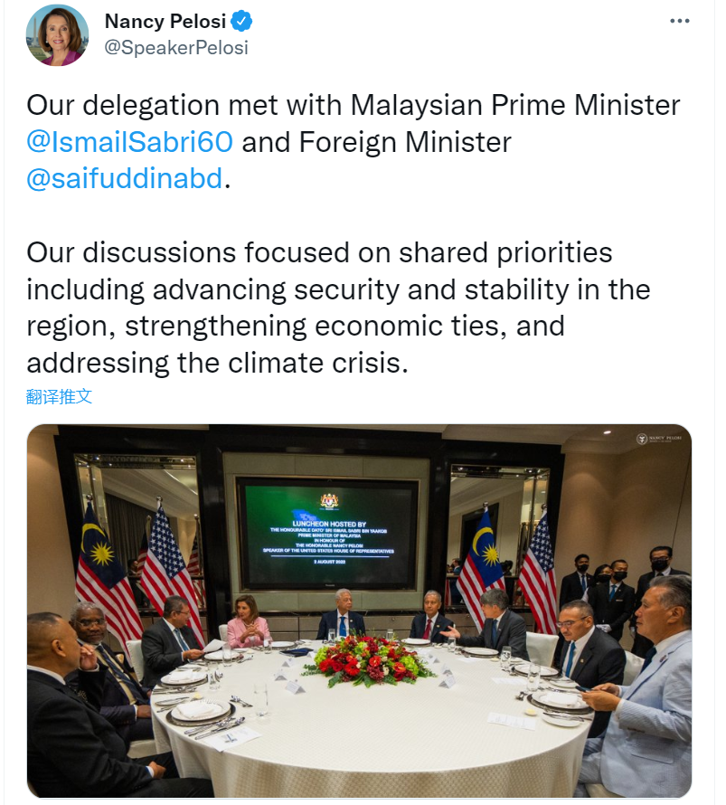Click the 翻译推文 translate tweet link
Image resolution: width=726 pixels, height=805 pixels.
59,396
